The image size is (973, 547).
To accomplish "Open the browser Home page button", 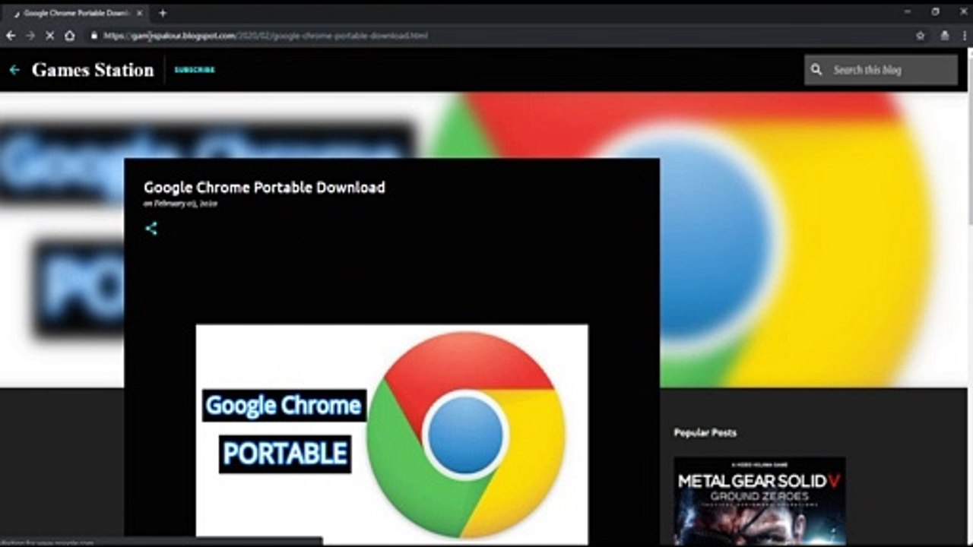I will [70, 36].
